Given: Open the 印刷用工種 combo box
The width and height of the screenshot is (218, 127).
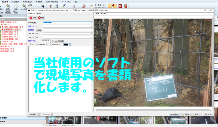Looking at the screenshot, I should 92,23.
